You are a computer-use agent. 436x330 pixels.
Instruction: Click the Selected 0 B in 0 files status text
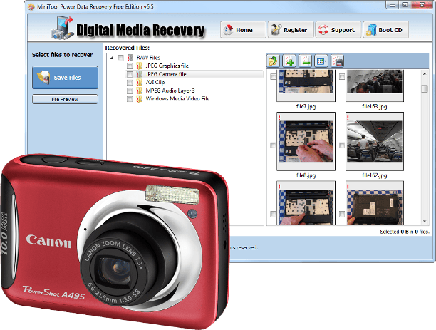[x=405, y=232]
